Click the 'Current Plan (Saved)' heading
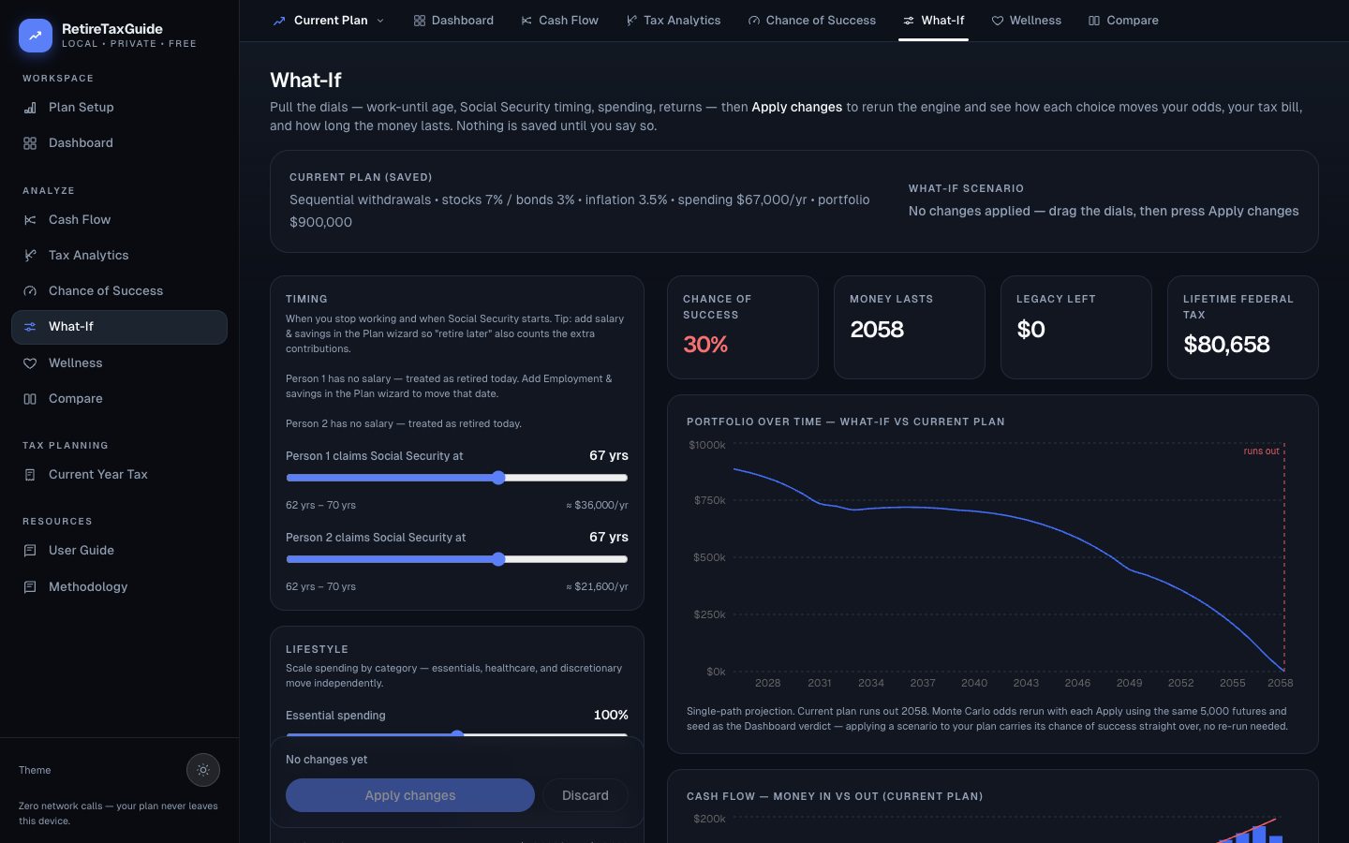This screenshot has width=1349, height=843. tap(361, 177)
